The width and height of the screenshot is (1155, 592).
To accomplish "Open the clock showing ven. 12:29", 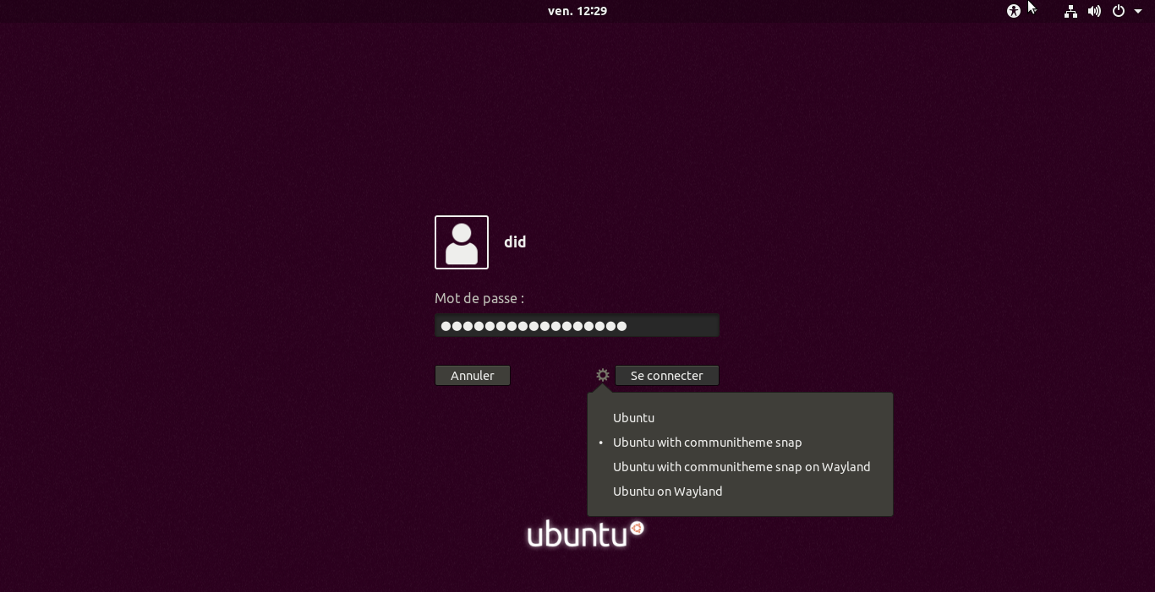I will [577, 11].
